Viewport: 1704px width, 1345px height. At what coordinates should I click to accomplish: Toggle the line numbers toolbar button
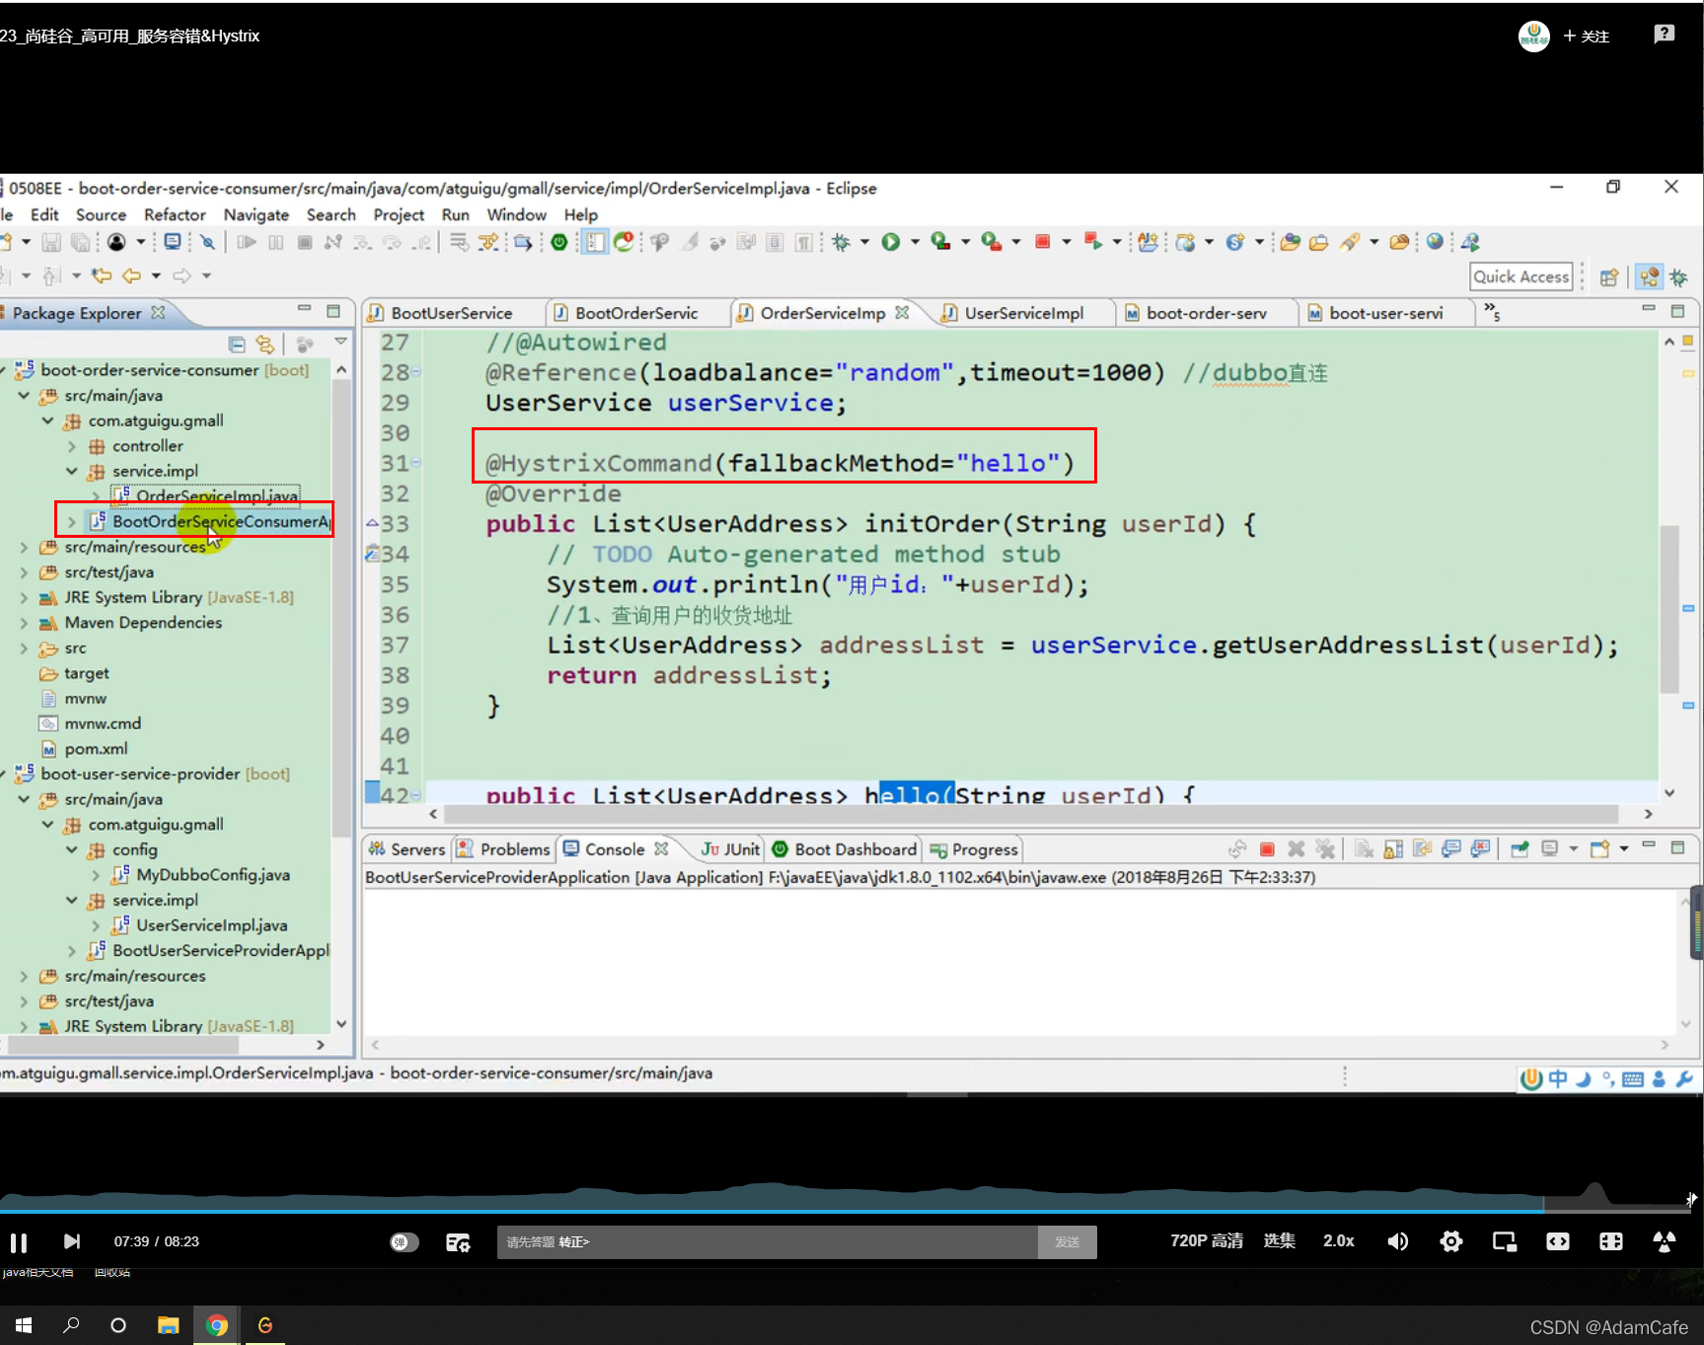coord(595,242)
